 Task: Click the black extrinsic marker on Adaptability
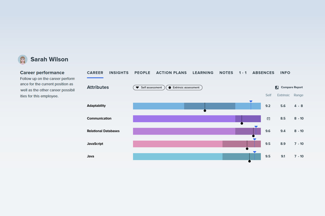point(205,111)
